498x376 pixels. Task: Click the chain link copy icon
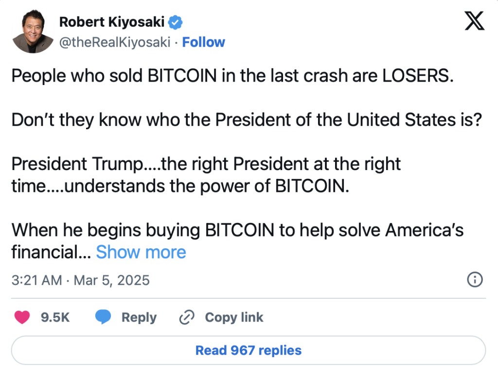[x=187, y=318]
